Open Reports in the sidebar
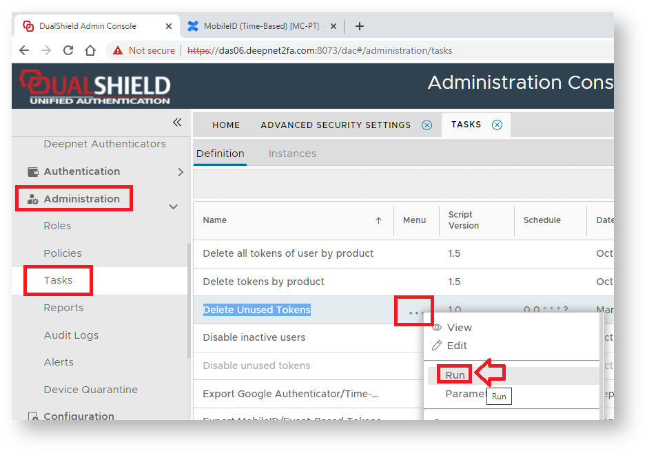 point(63,308)
